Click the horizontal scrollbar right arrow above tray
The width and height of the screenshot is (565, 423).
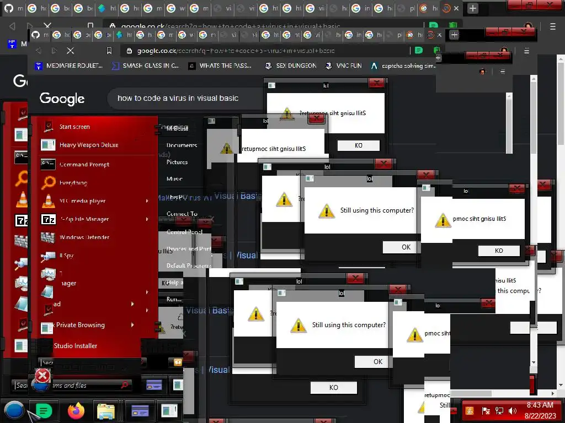553,393
